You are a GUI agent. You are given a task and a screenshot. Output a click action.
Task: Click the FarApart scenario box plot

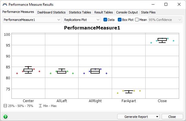pos(128,92)
